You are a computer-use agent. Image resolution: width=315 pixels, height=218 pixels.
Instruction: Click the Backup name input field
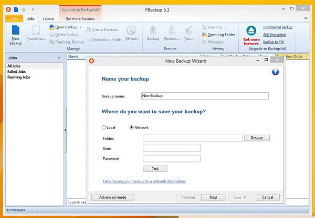(205, 96)
